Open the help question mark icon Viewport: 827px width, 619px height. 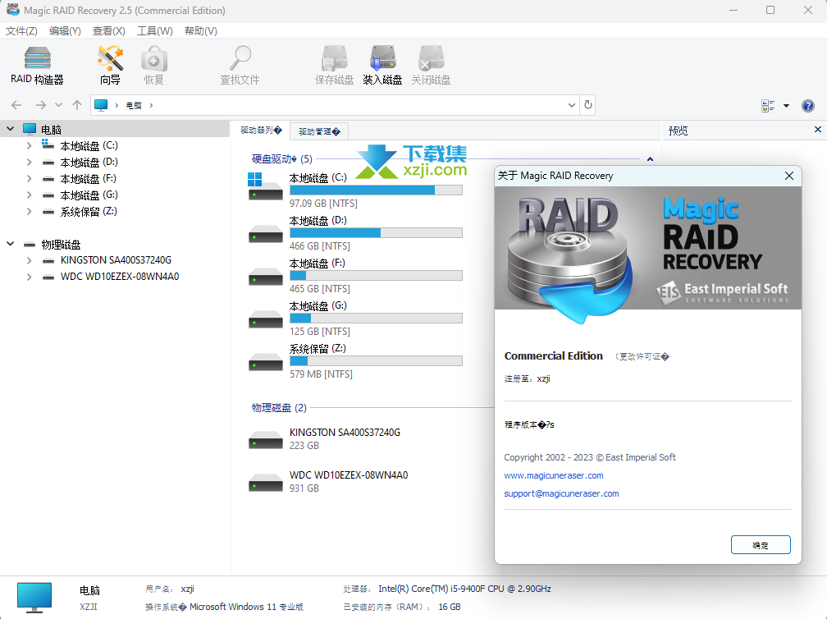click(807, 106)
